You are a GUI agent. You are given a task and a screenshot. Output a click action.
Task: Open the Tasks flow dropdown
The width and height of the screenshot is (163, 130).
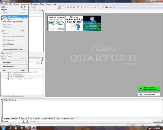[x=42, y=59]
